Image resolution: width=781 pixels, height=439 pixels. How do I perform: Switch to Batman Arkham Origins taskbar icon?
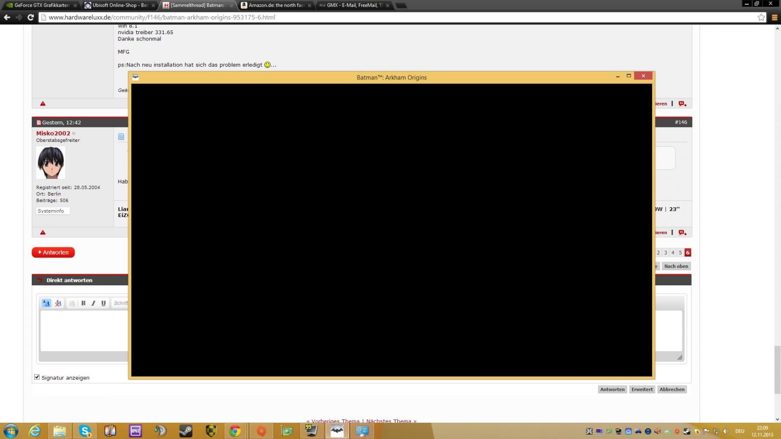tap(337, 431)
